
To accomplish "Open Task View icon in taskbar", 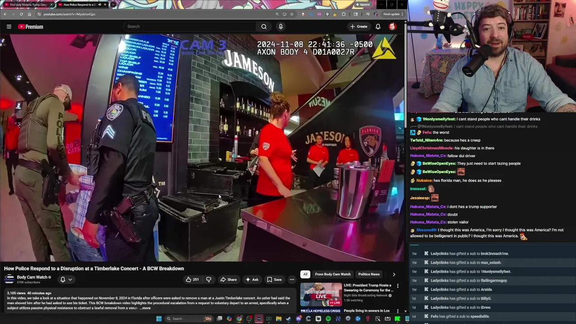I will click(x=219, y=319).
